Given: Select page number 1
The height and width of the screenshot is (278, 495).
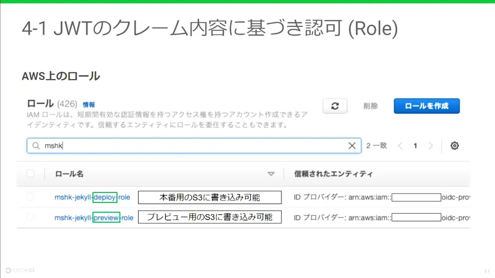Looking at the screenshot, I should click(x=416, y=145).
